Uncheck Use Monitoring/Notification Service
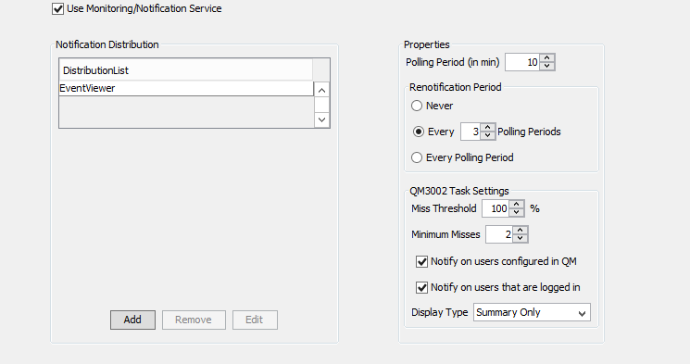 57,9
